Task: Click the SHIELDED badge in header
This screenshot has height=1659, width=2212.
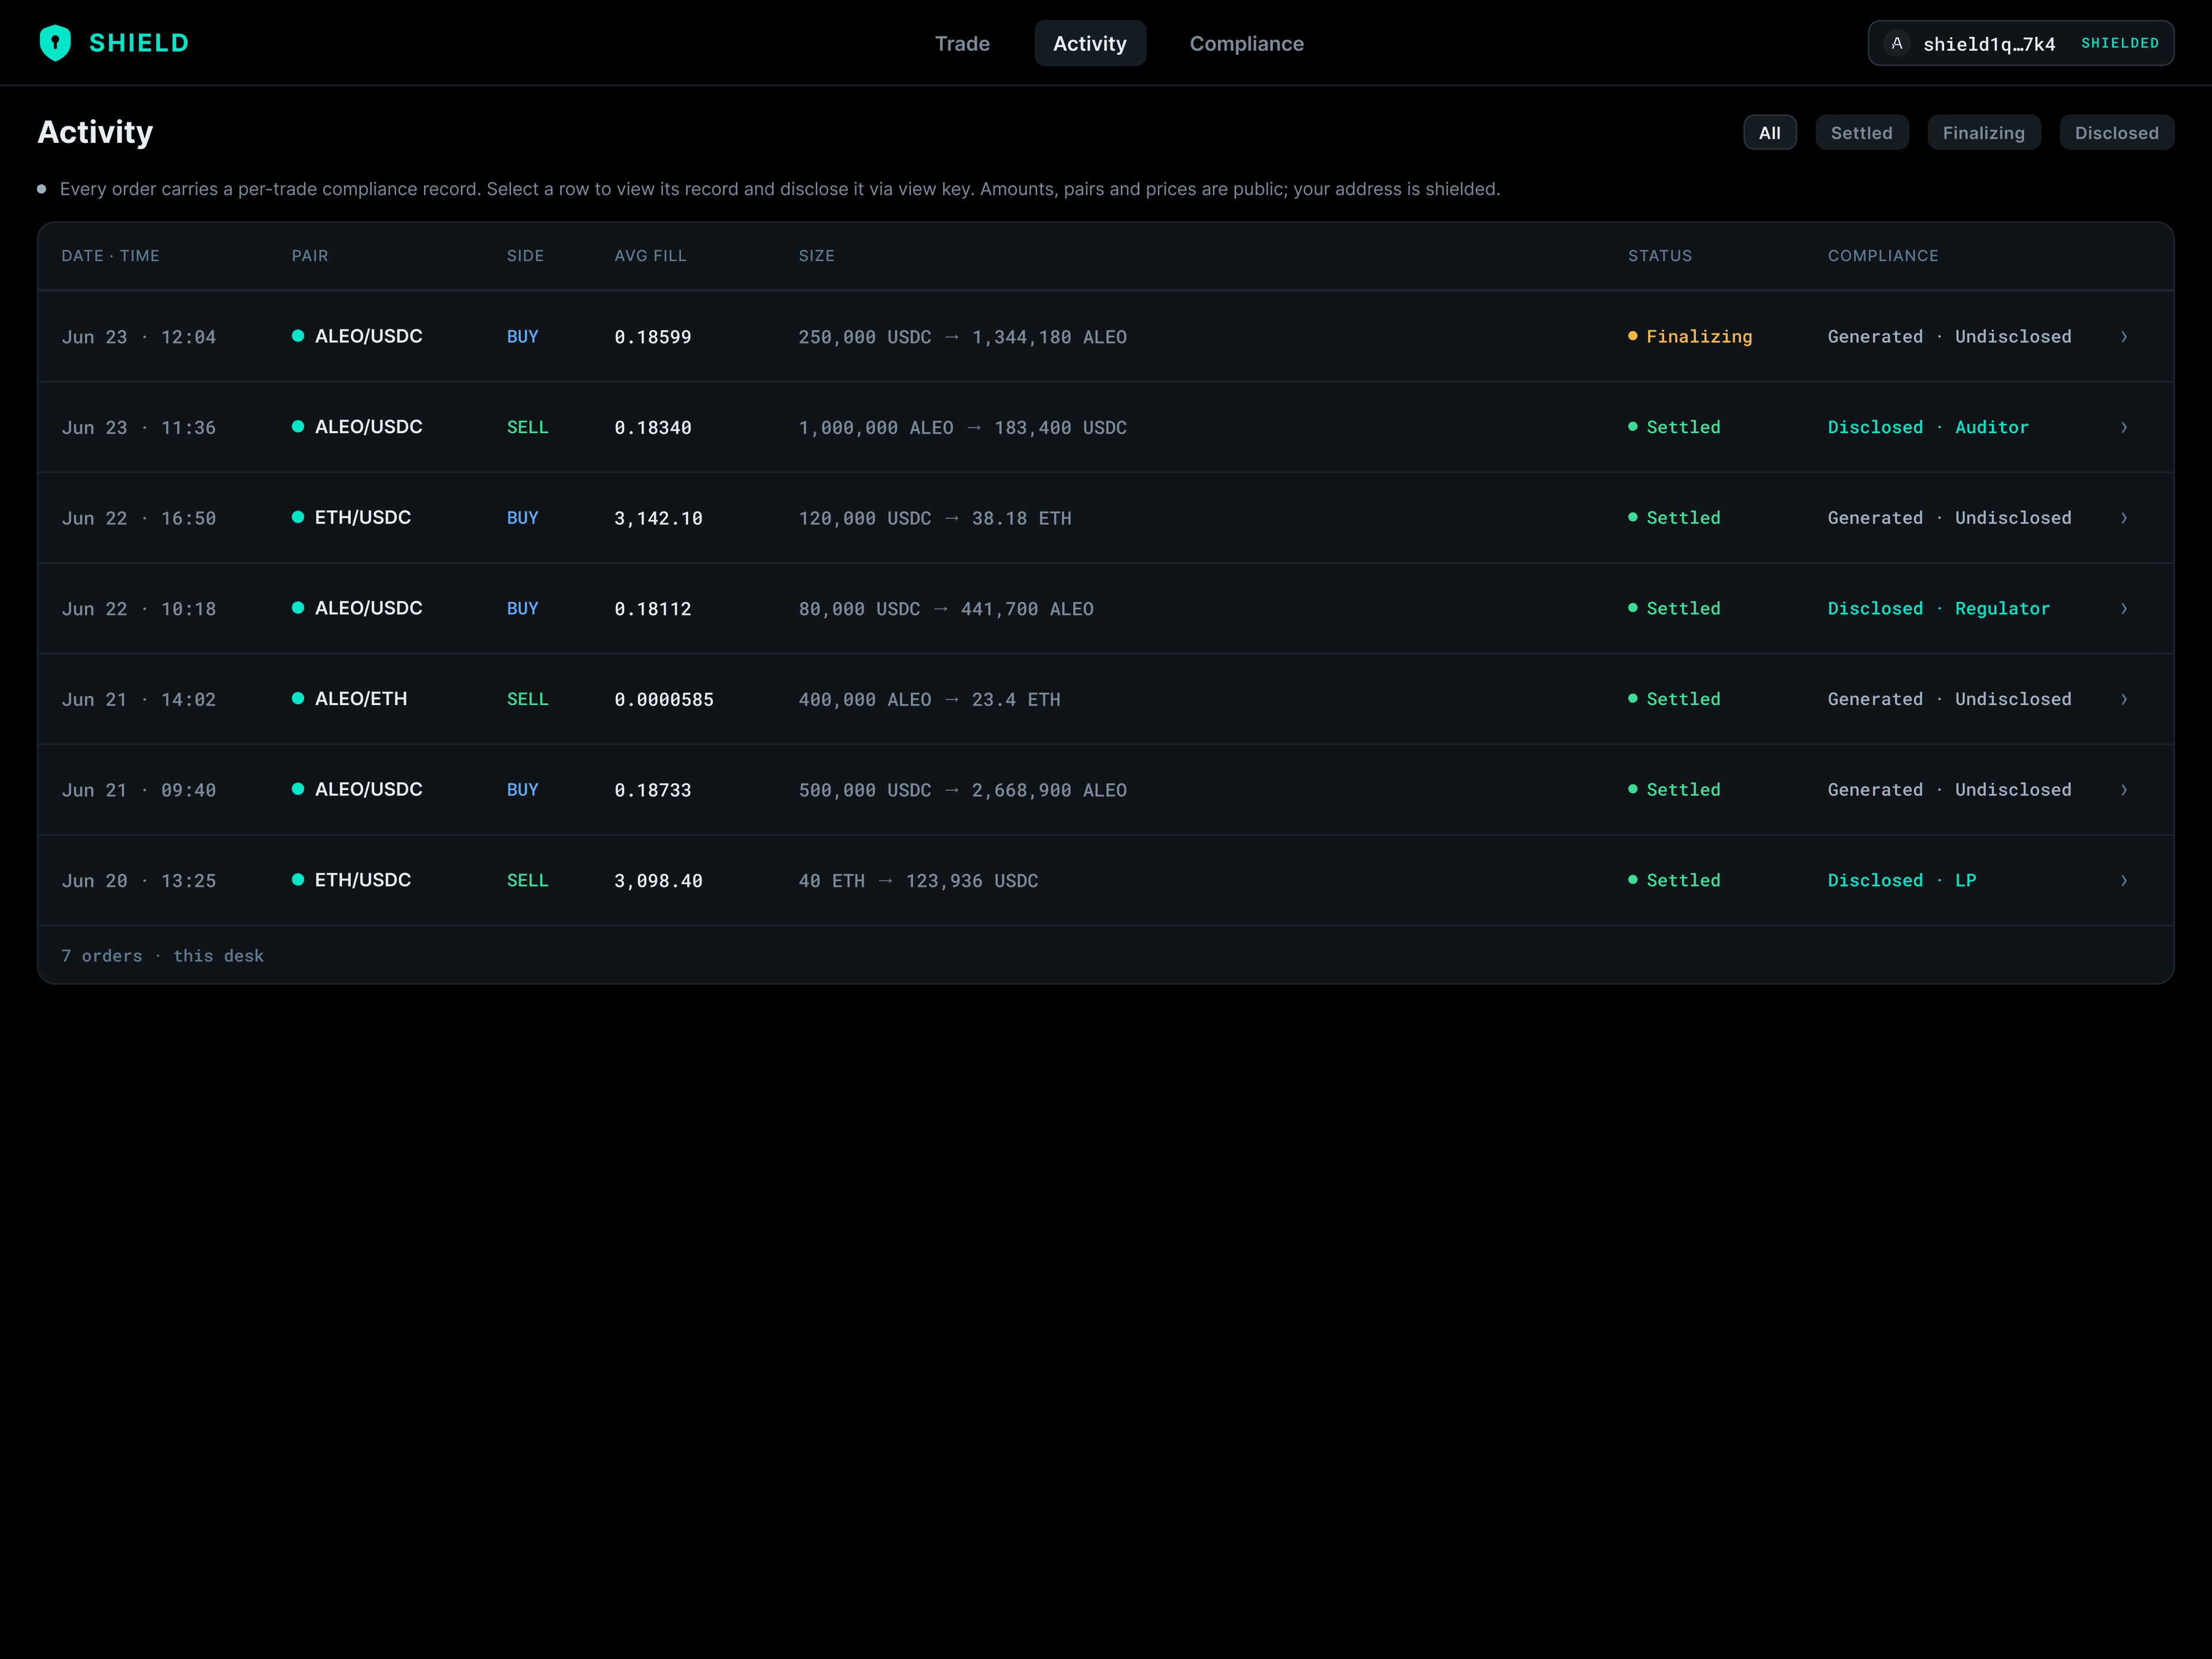Action: [x=2119, y=43]
